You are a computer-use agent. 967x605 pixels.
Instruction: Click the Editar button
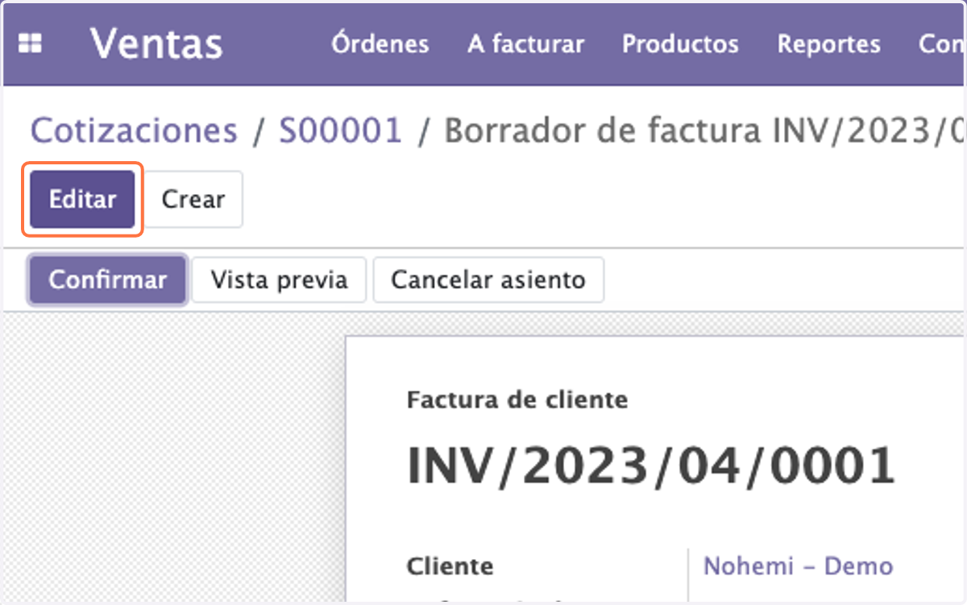point(82,199)
